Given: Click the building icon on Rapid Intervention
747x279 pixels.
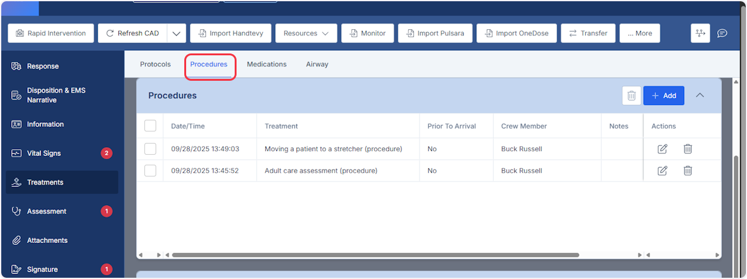Looking at the screenshot, I should pos(20,34).
